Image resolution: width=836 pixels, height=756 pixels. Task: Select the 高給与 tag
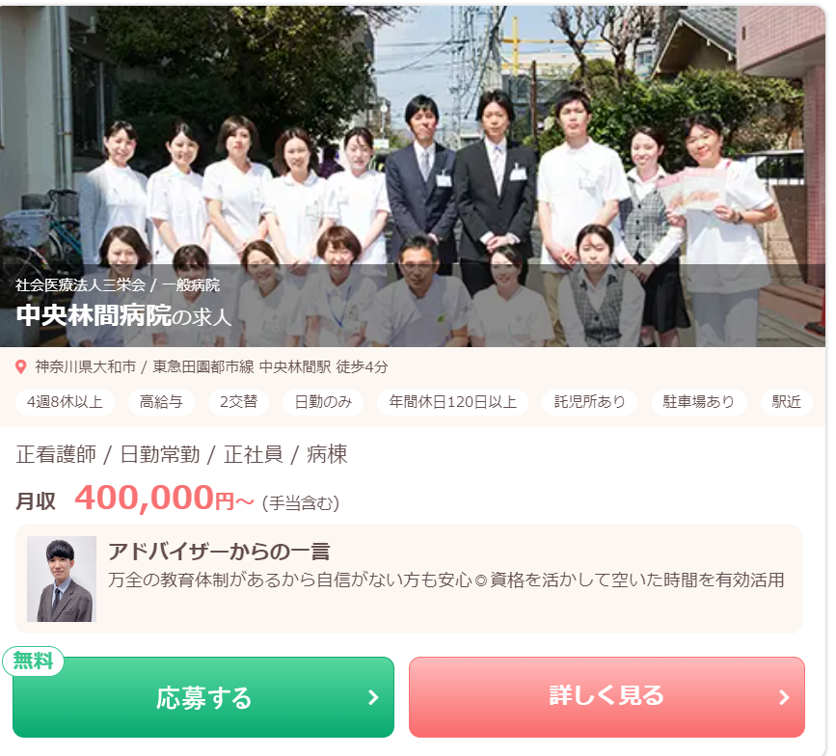[x=161, y=402]
